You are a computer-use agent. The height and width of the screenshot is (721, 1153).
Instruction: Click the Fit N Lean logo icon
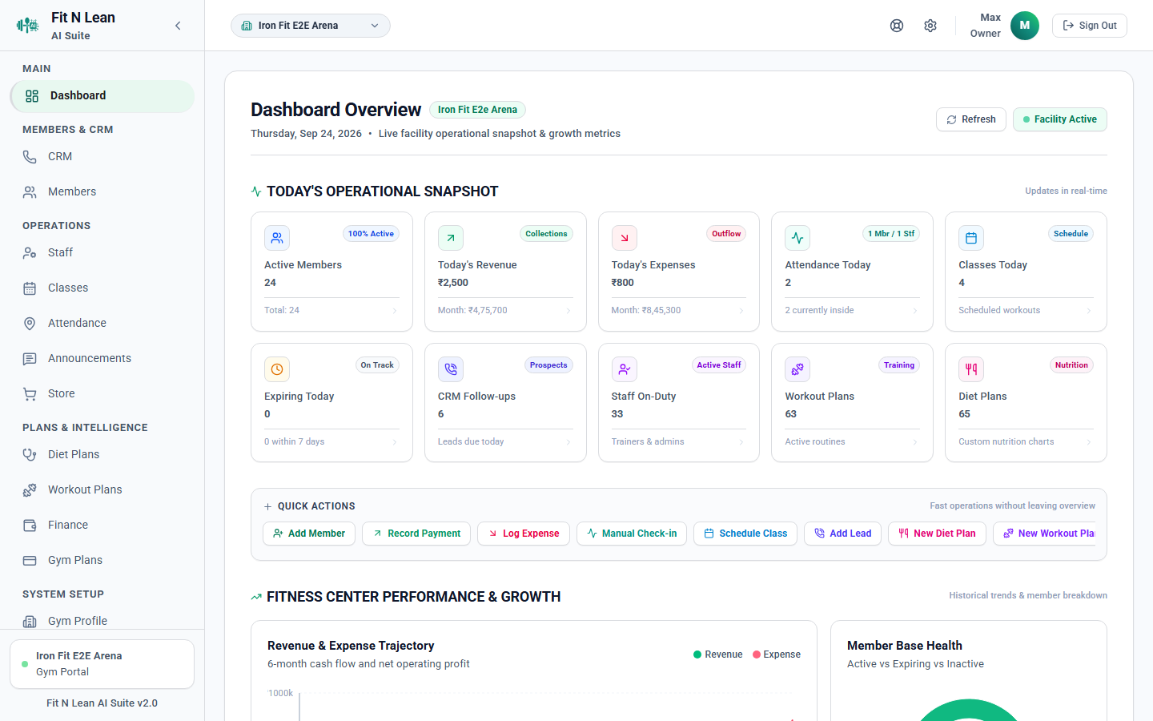27,26
